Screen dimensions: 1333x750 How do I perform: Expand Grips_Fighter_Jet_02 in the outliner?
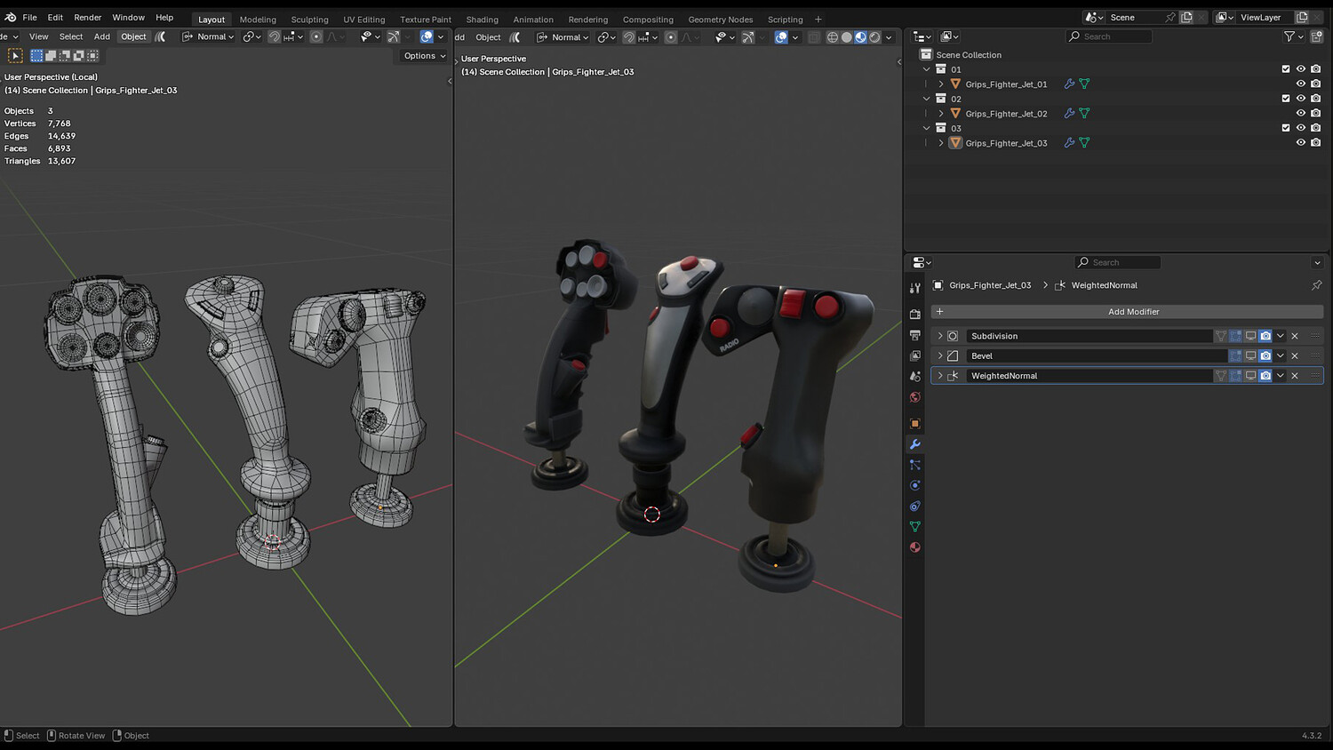[x=941, y=114]
